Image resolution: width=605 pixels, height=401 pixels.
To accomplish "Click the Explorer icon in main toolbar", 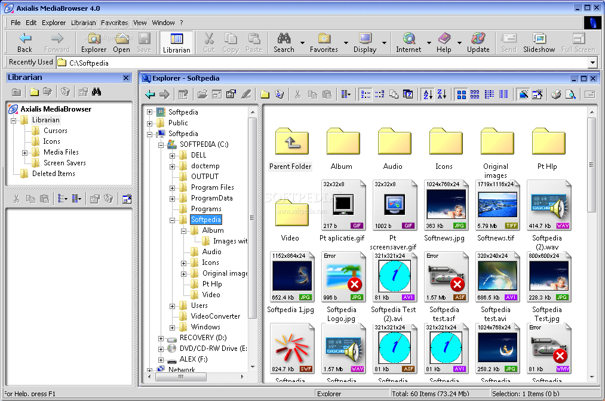I will 94,42.
